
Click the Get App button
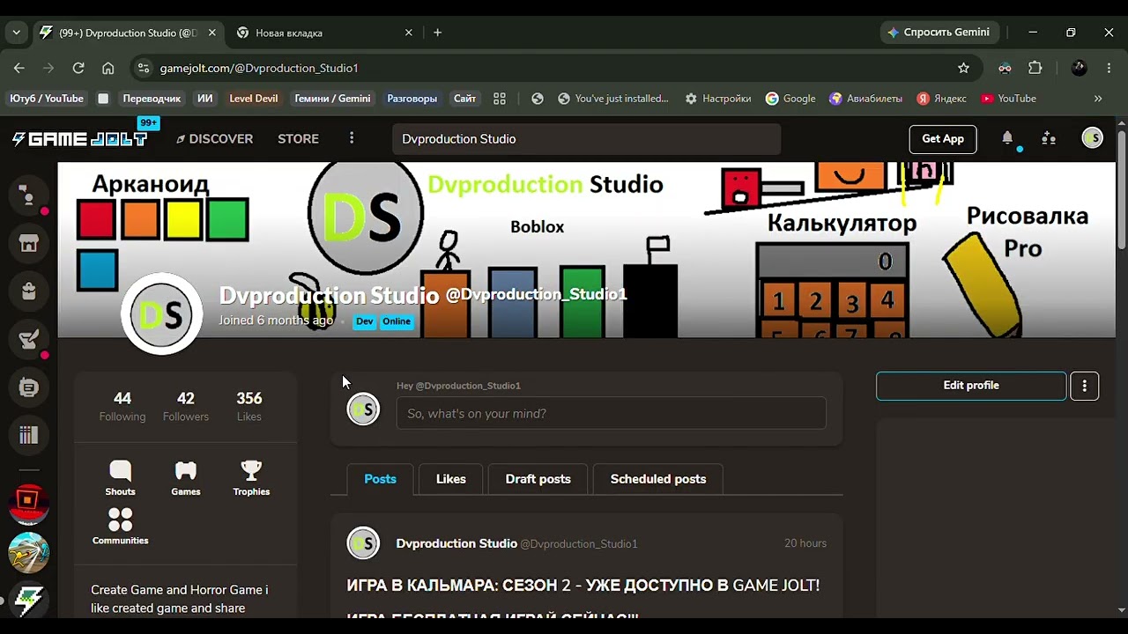943,138
